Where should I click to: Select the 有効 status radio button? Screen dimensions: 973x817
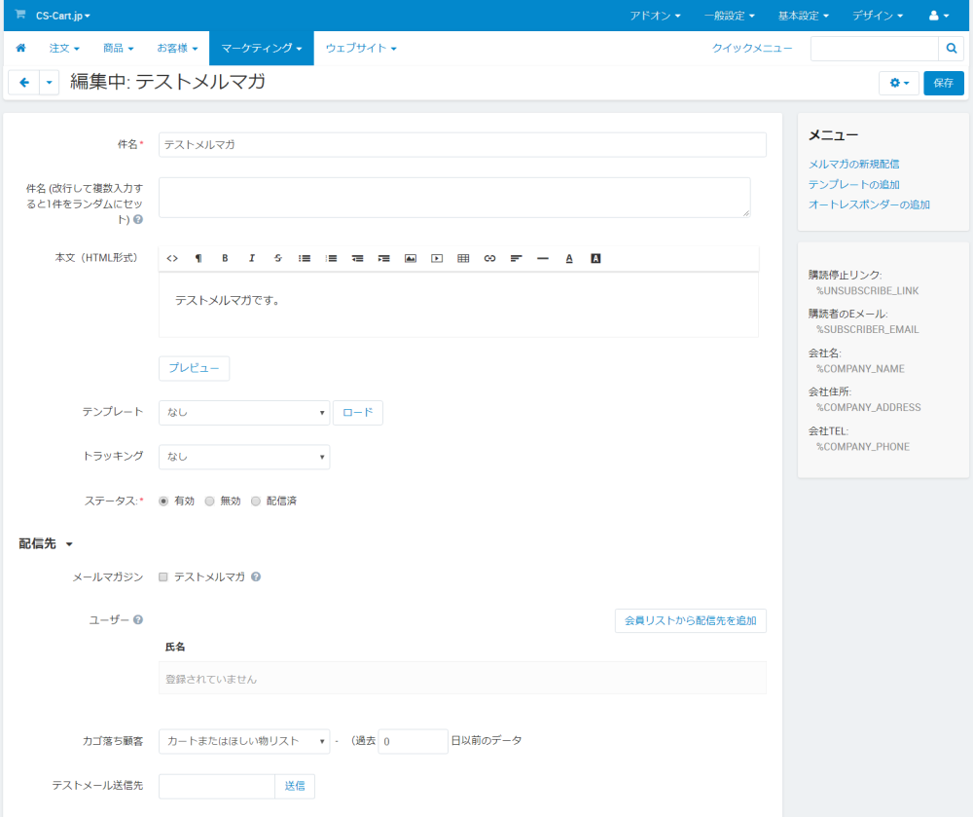[x=163, y=501]
